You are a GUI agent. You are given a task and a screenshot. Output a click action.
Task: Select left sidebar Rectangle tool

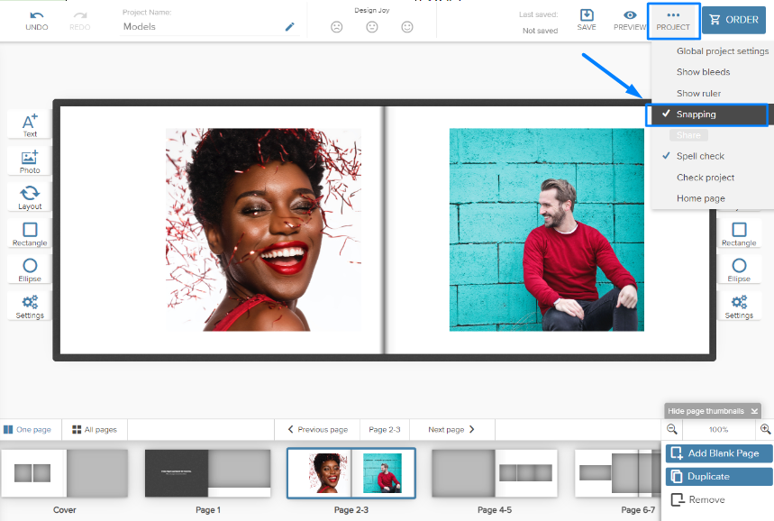point(30,234)
